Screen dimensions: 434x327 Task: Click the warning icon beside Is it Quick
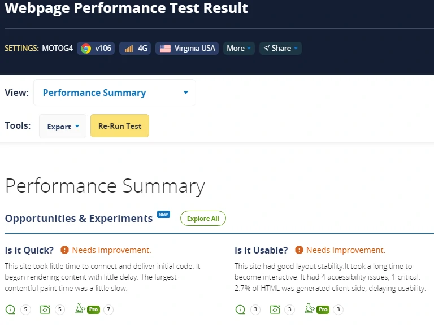click(64, 250)
